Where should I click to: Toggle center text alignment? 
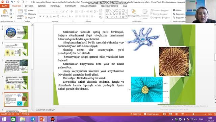click(x=80, y=17)
